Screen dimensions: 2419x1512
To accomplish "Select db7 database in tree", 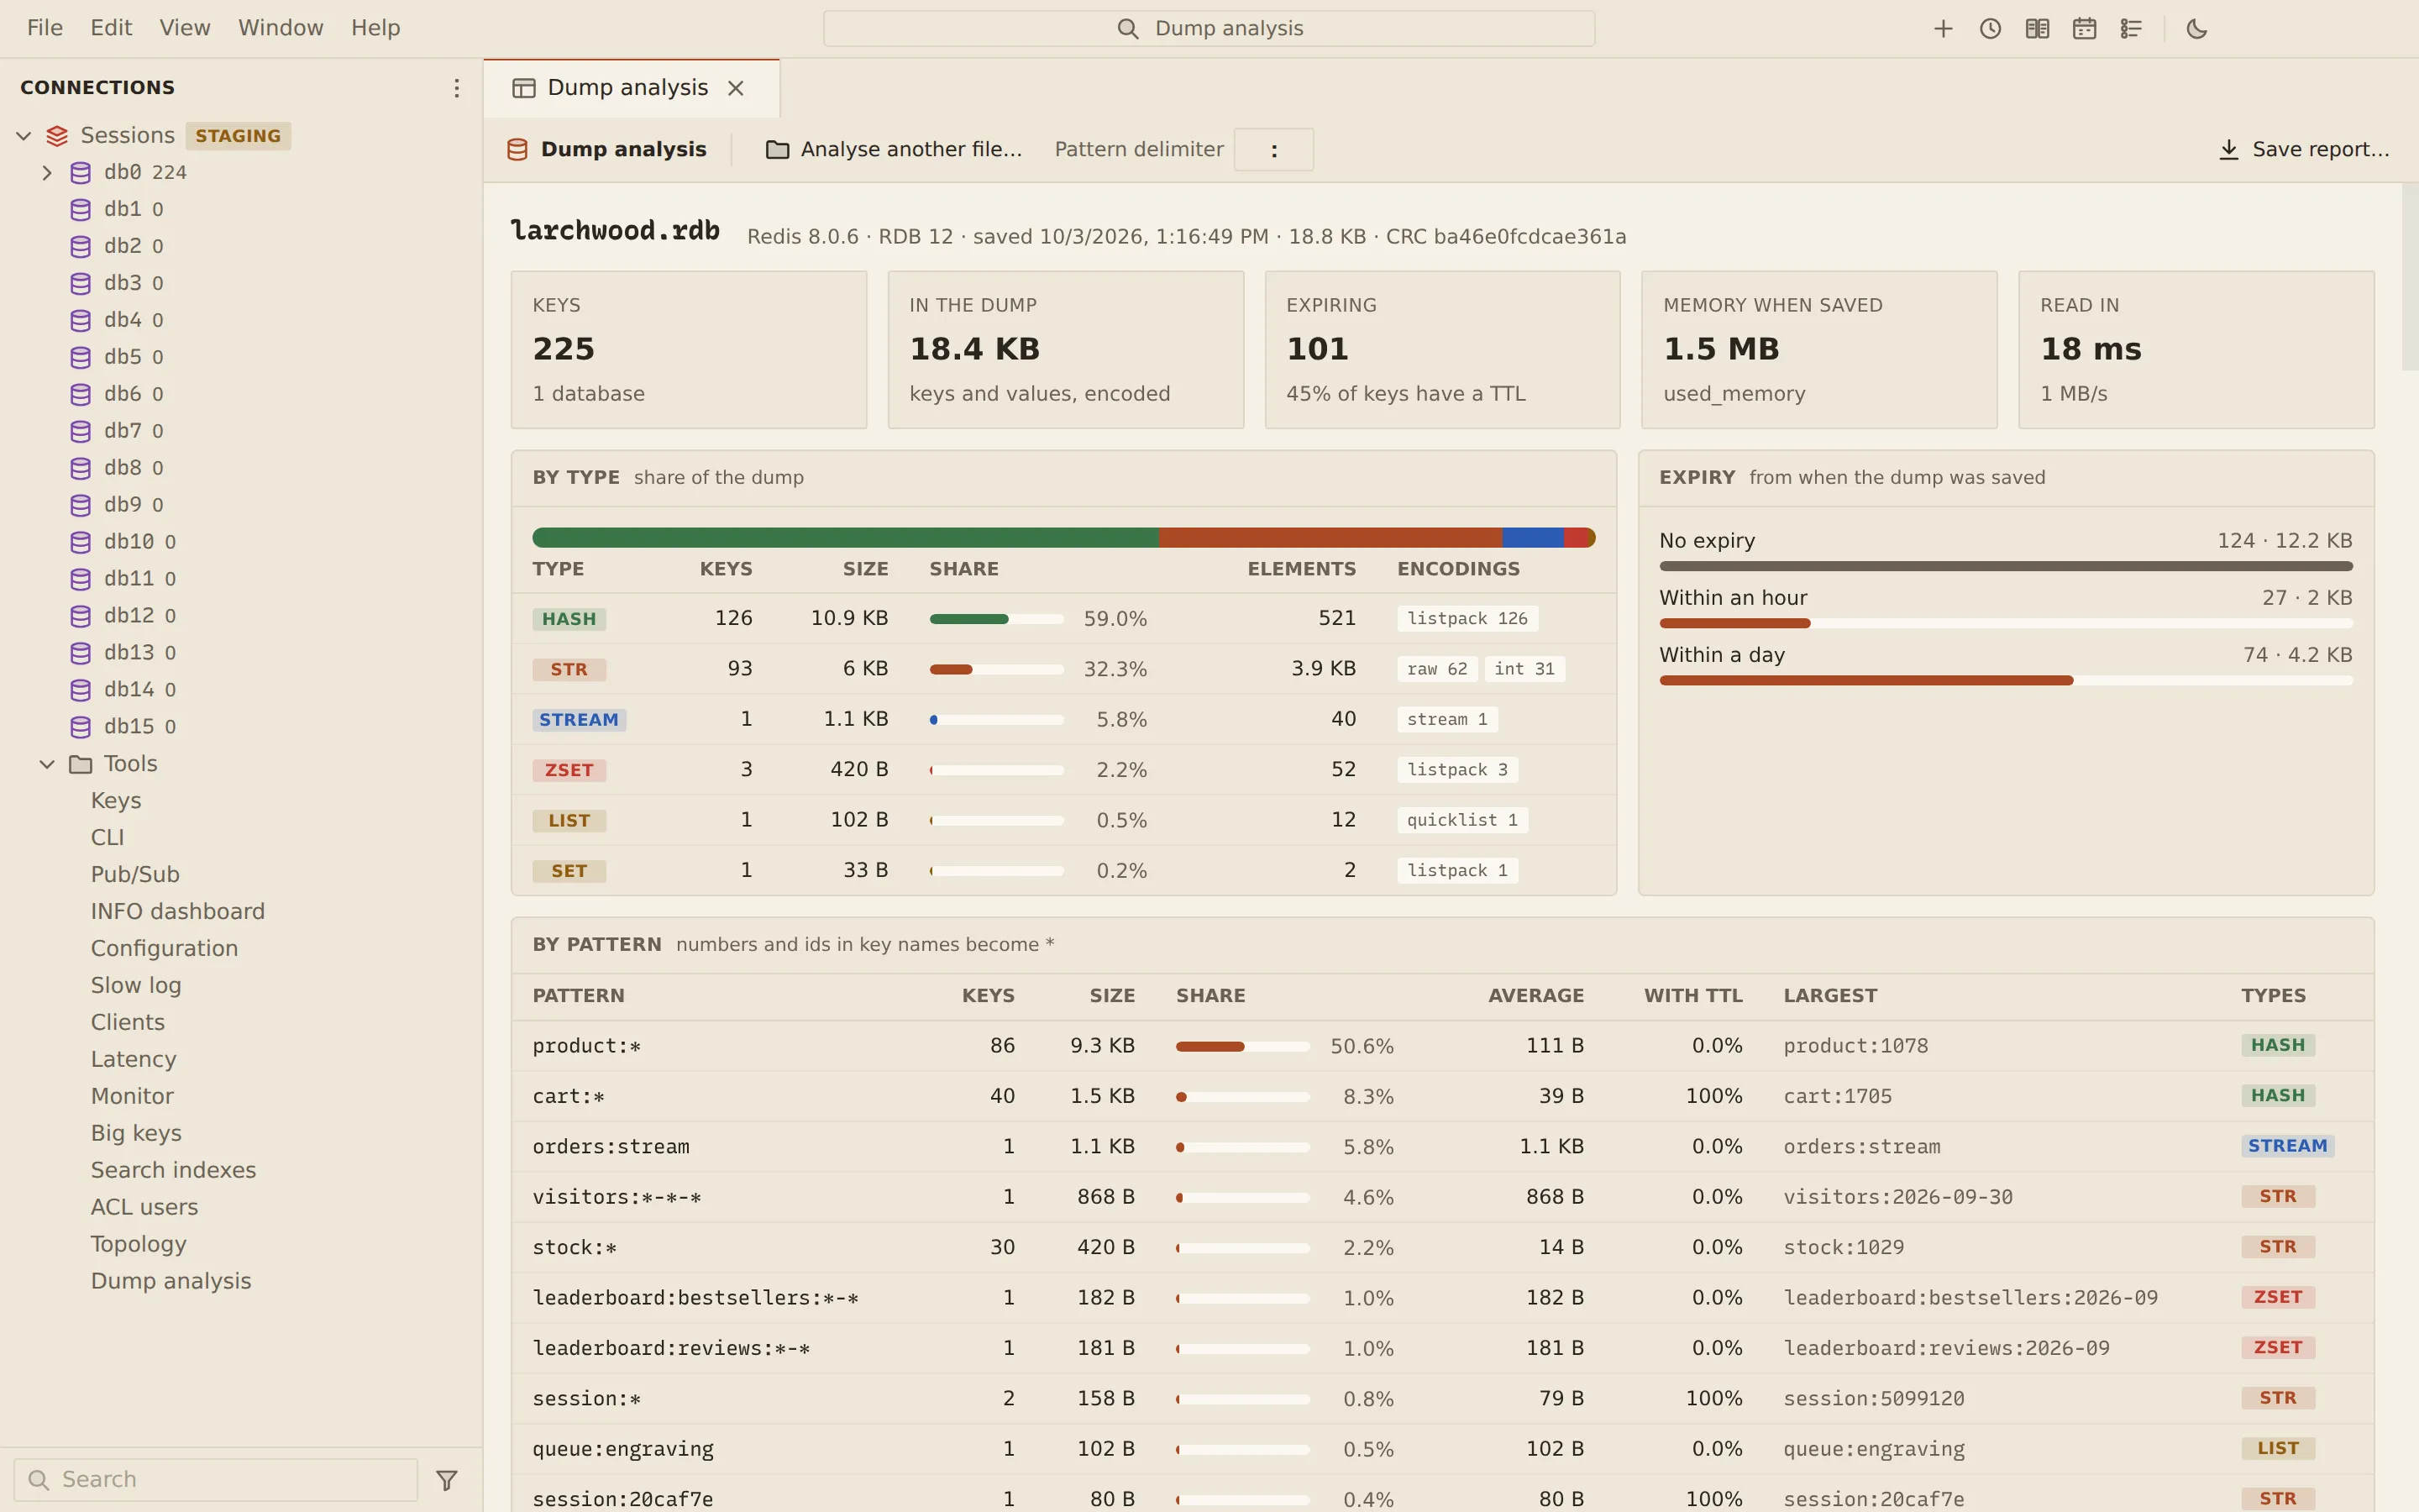I will [122, 431].
